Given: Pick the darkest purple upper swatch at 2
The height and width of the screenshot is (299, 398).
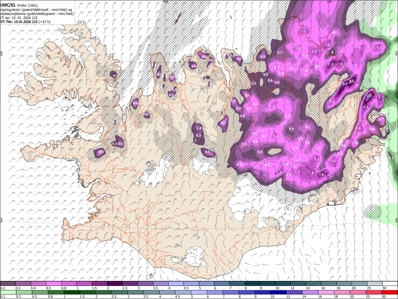Looking at the screenshot, I should [114, 284].
